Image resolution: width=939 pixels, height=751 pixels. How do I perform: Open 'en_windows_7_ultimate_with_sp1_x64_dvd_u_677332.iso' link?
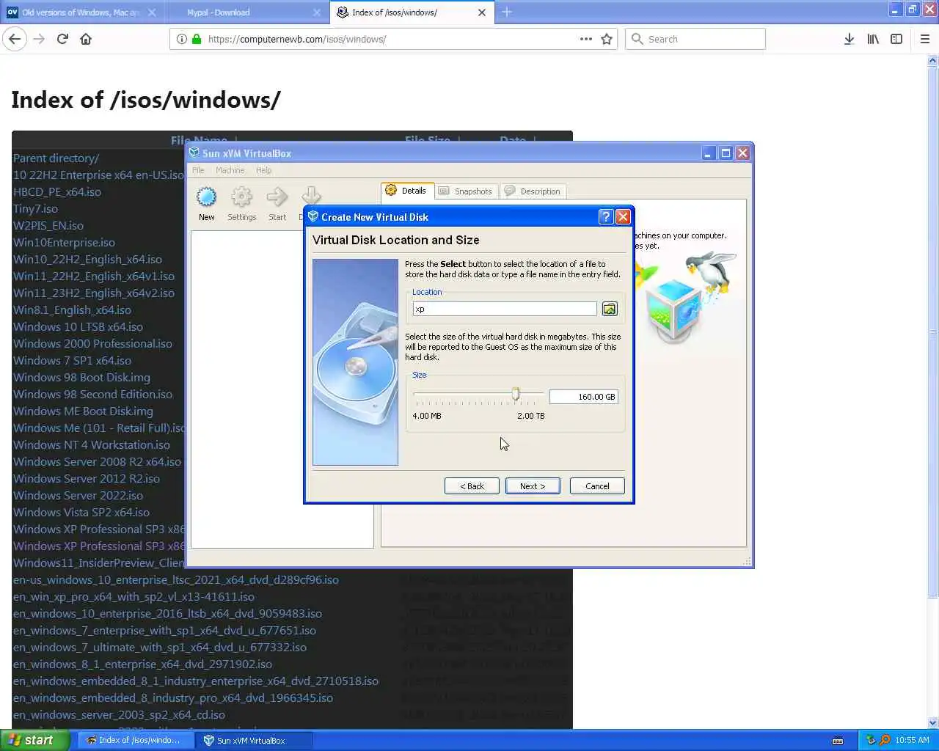click(x=160, y=647)
